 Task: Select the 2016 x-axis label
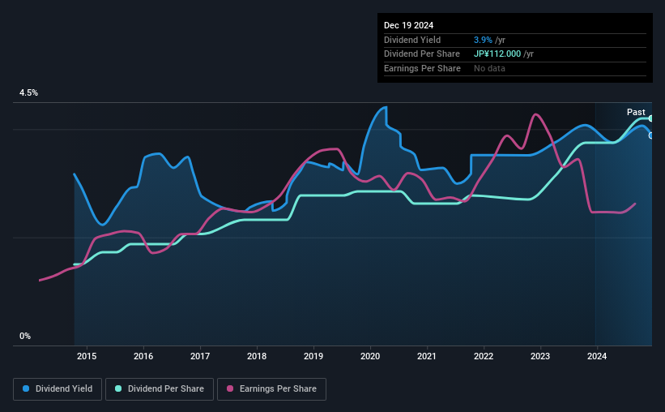coord(143,356)
